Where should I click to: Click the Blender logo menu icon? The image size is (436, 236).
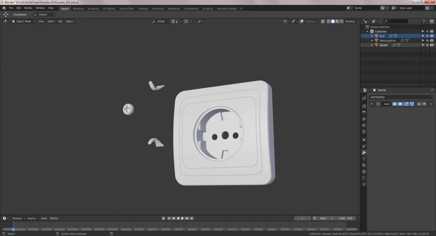[4, 8]
